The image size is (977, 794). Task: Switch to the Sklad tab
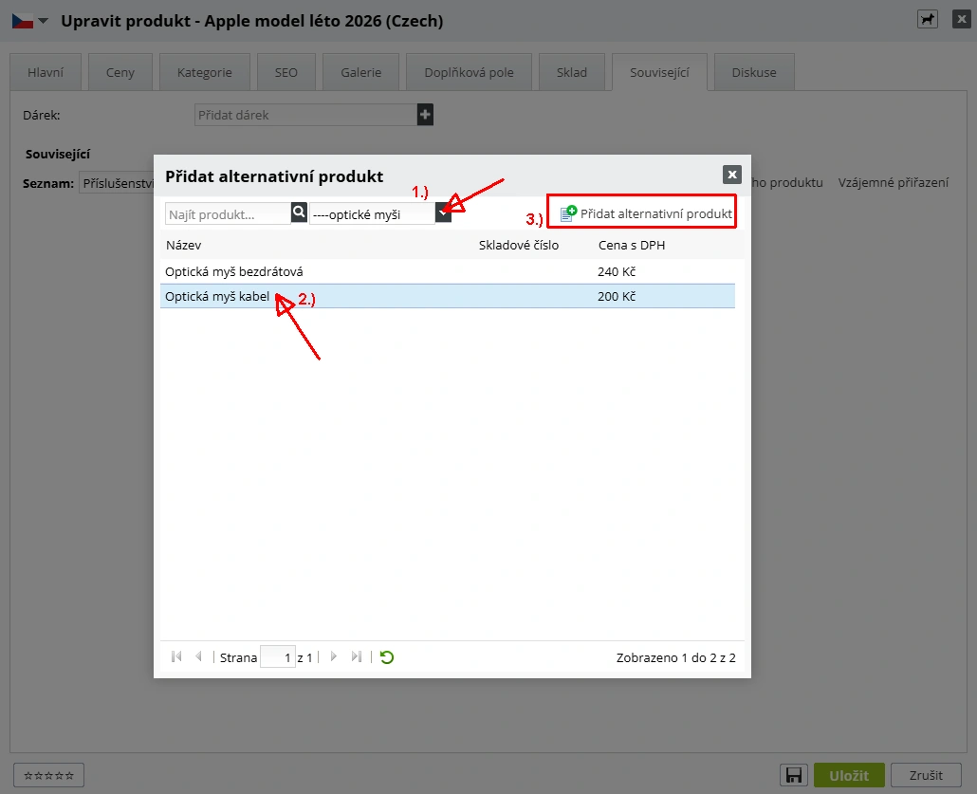[x=571, y=72]
